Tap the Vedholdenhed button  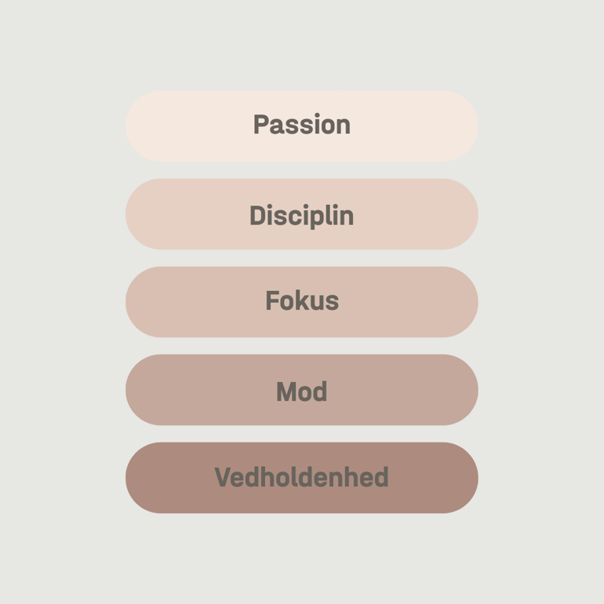pyautogui.click(x=301, y=478)
